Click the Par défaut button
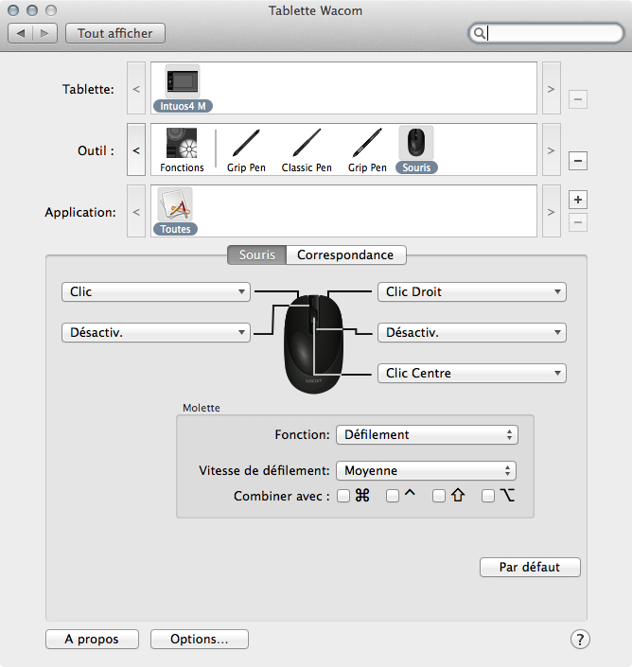The height and width of the screenshot is (667, 632). point(530,568)
